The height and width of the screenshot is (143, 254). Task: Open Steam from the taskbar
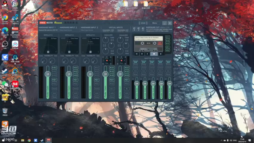[42, 140]
